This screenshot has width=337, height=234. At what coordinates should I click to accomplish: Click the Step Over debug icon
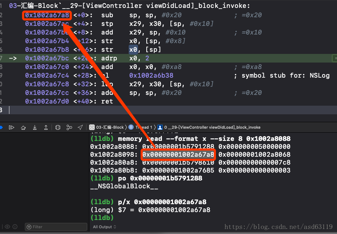[23, 128]
